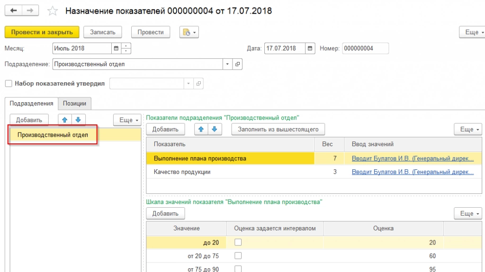The image size is (485, 272).
Task: Toggle interval checkbox in 'от 75 до 90' row
Action: 238,269
